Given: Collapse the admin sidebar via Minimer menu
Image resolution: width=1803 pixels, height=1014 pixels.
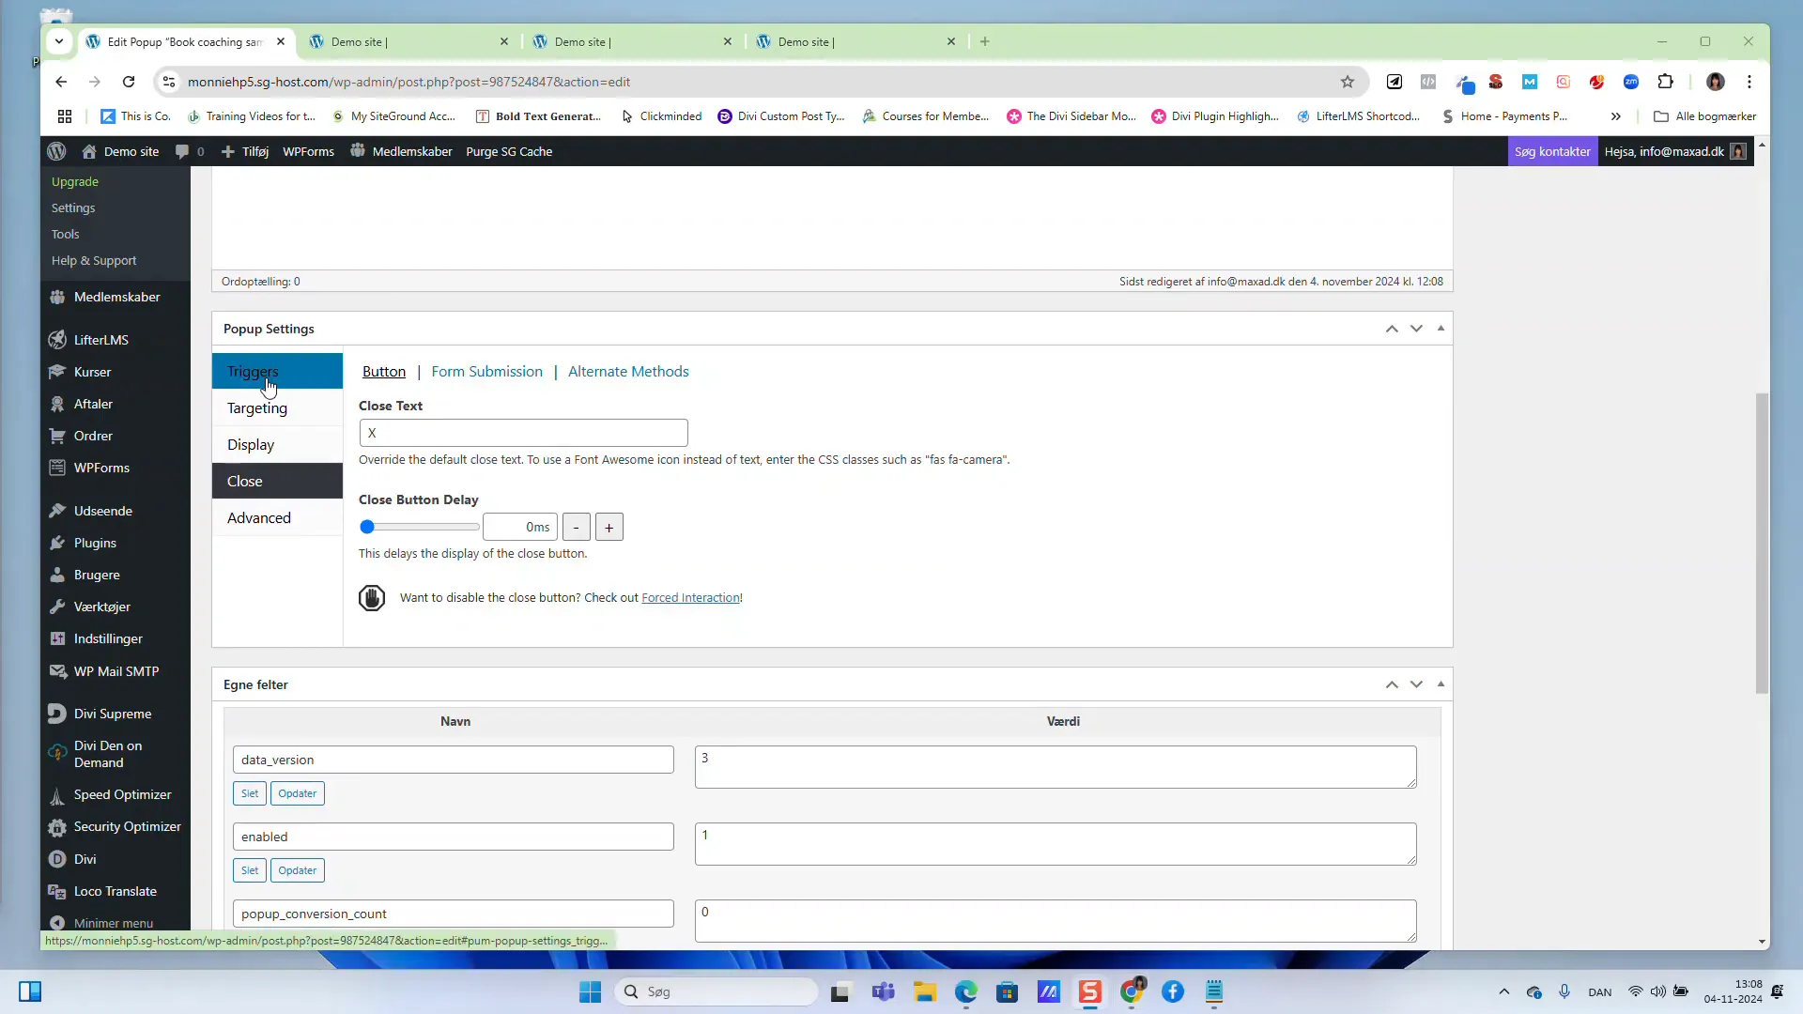Looking at the screenshot, I should (x=113, y=923).
